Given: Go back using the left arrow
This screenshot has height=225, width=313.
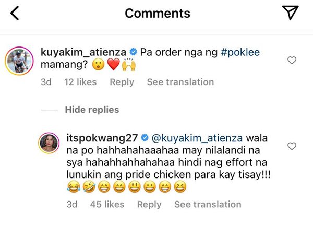Looking at the screenshot, I should point(15,13).
